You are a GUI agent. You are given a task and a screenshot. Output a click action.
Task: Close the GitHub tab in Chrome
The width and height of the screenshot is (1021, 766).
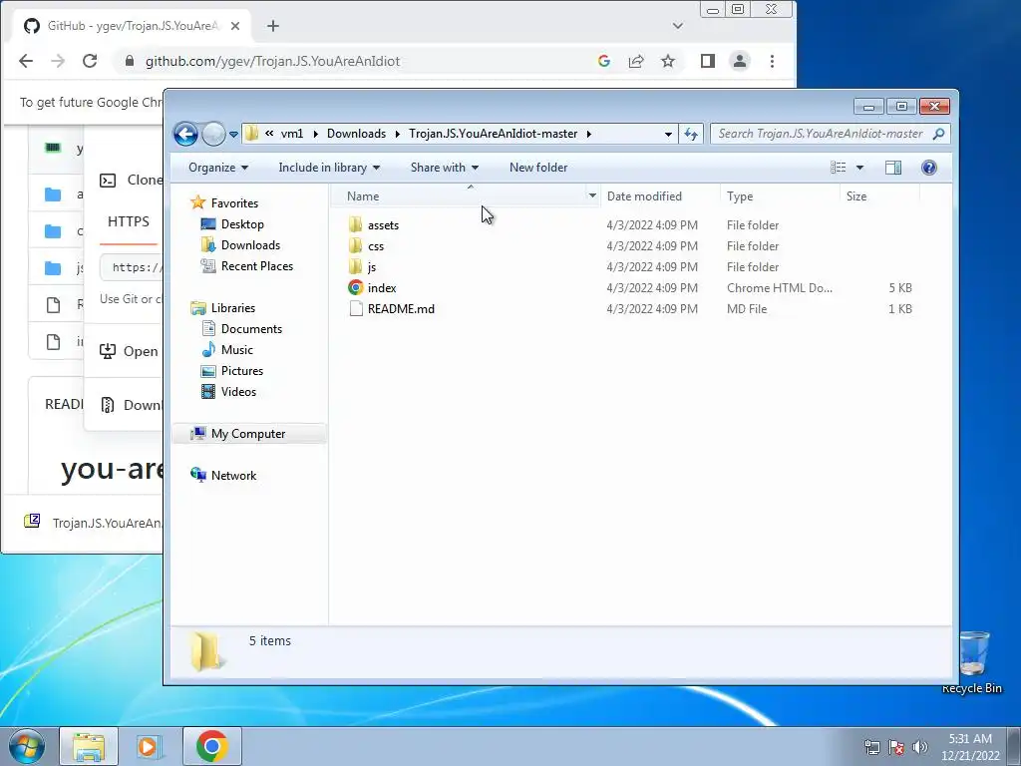click(x=235, y=26)
